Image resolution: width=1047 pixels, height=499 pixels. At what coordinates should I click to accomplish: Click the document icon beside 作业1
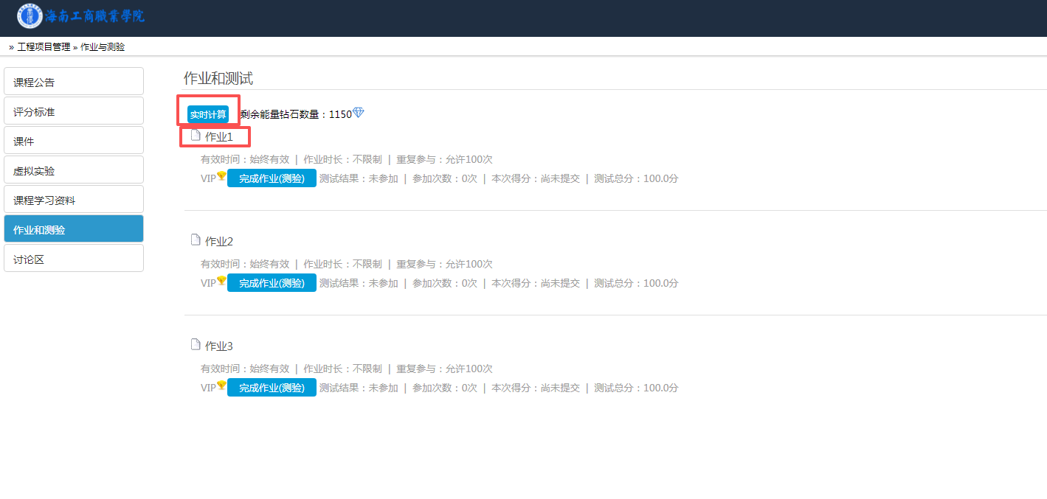196,135
